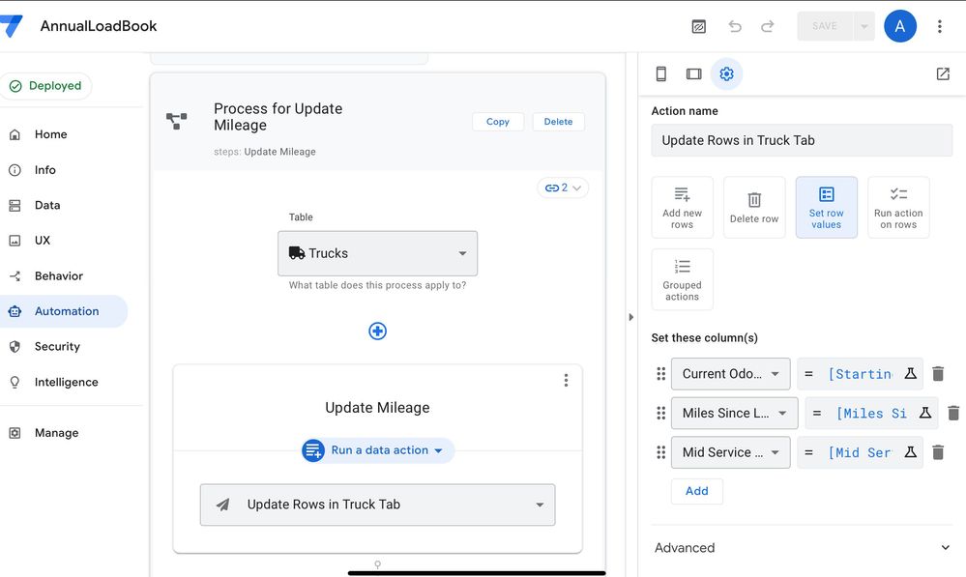Open the Miles Since L column dropdown
Image resolution: width=966 pixels, height=577 pixels.
(x=734, y=414)
